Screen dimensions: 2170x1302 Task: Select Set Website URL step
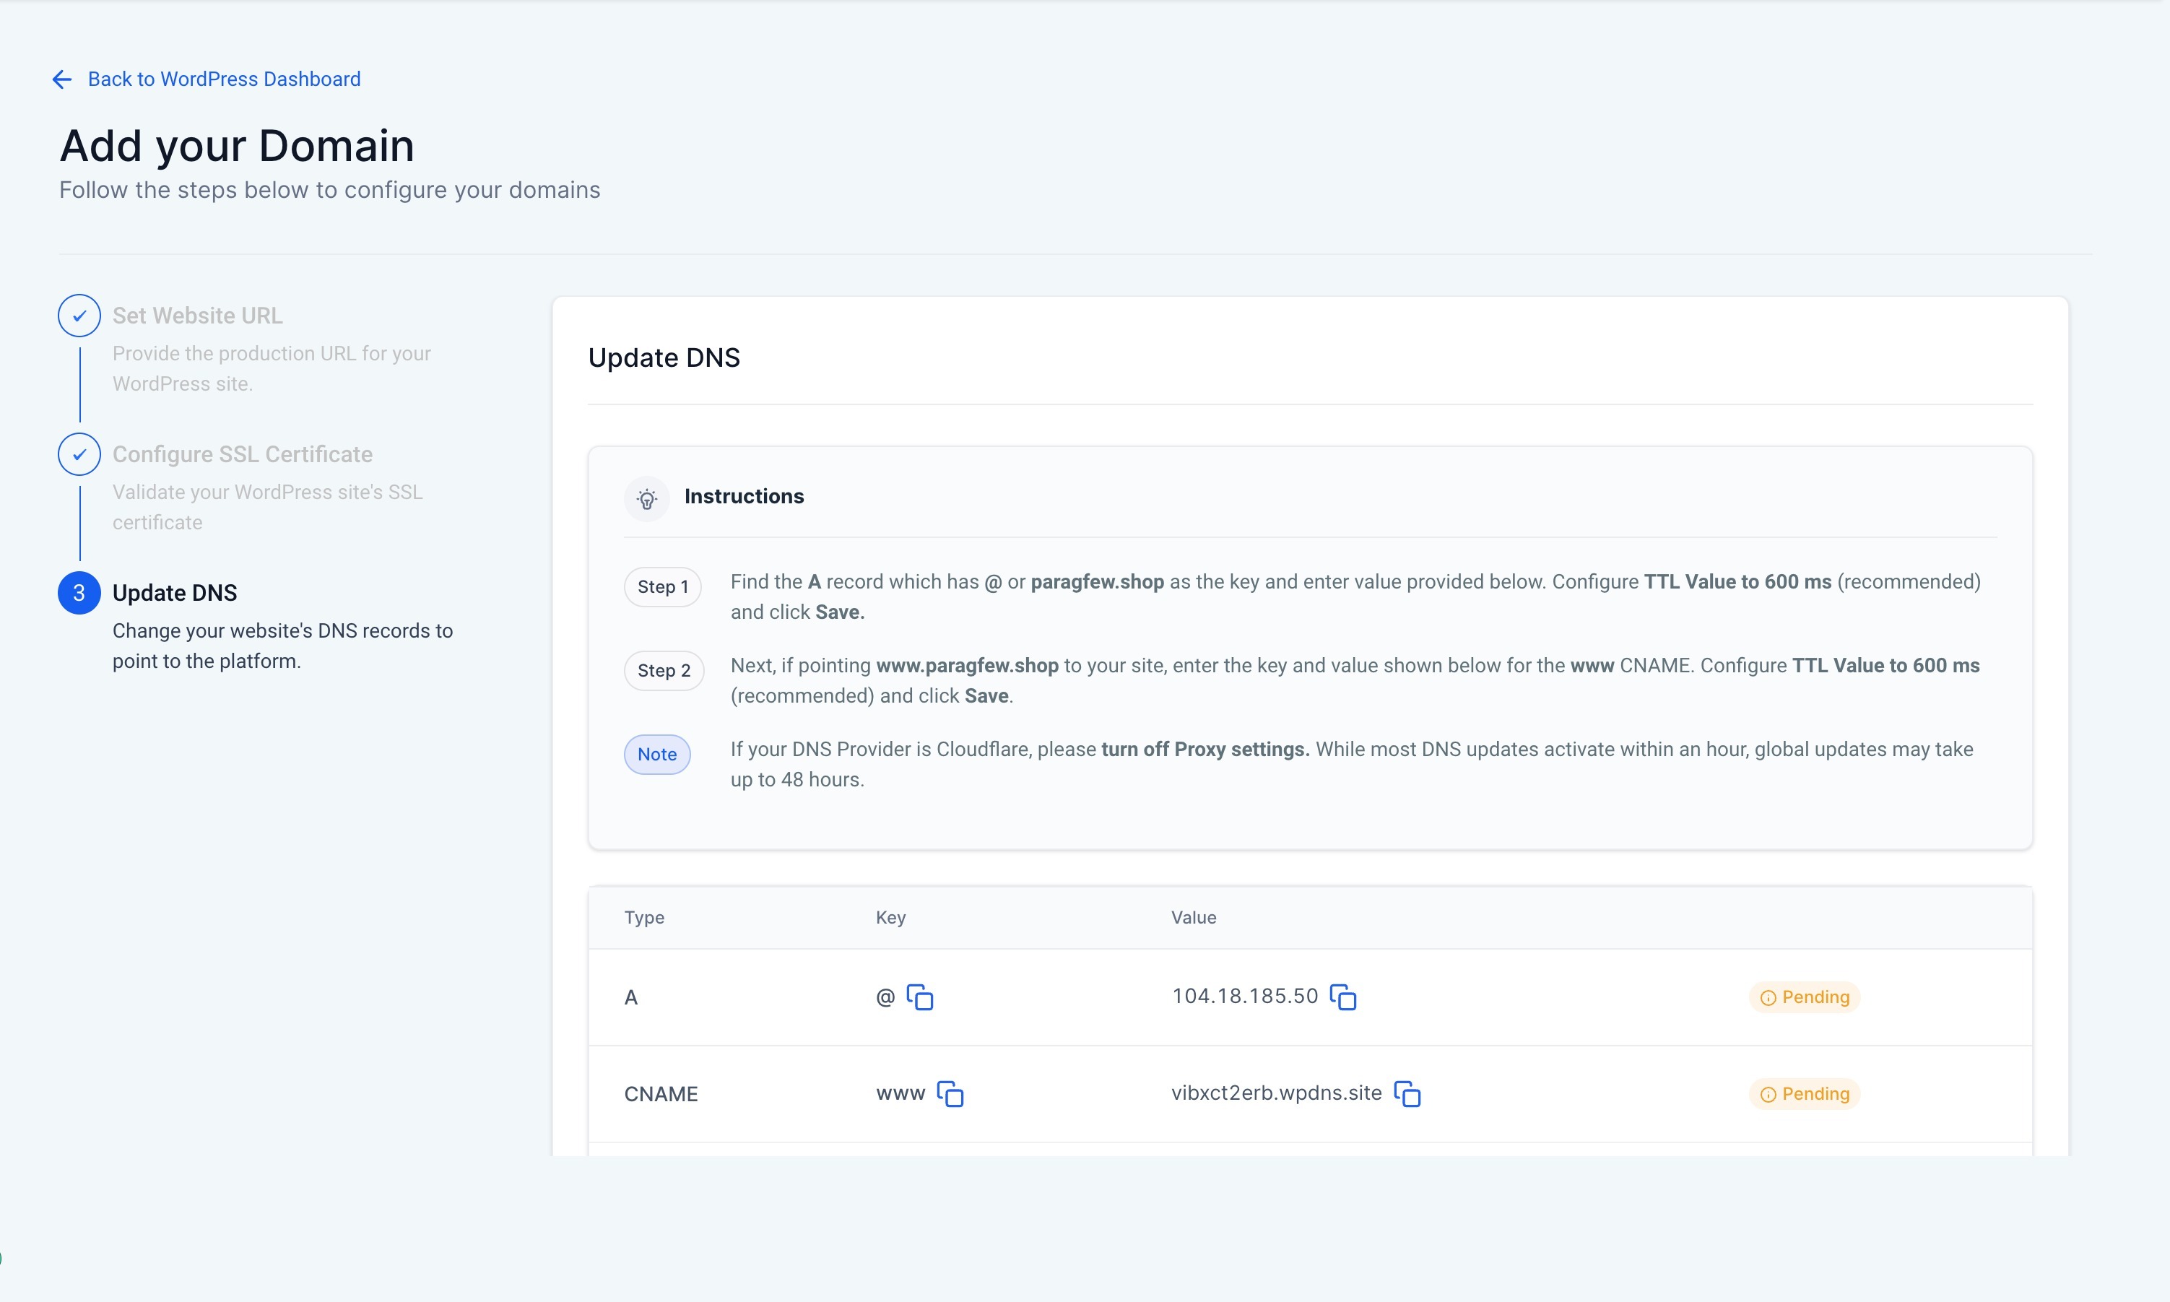[x=197, y=316]
